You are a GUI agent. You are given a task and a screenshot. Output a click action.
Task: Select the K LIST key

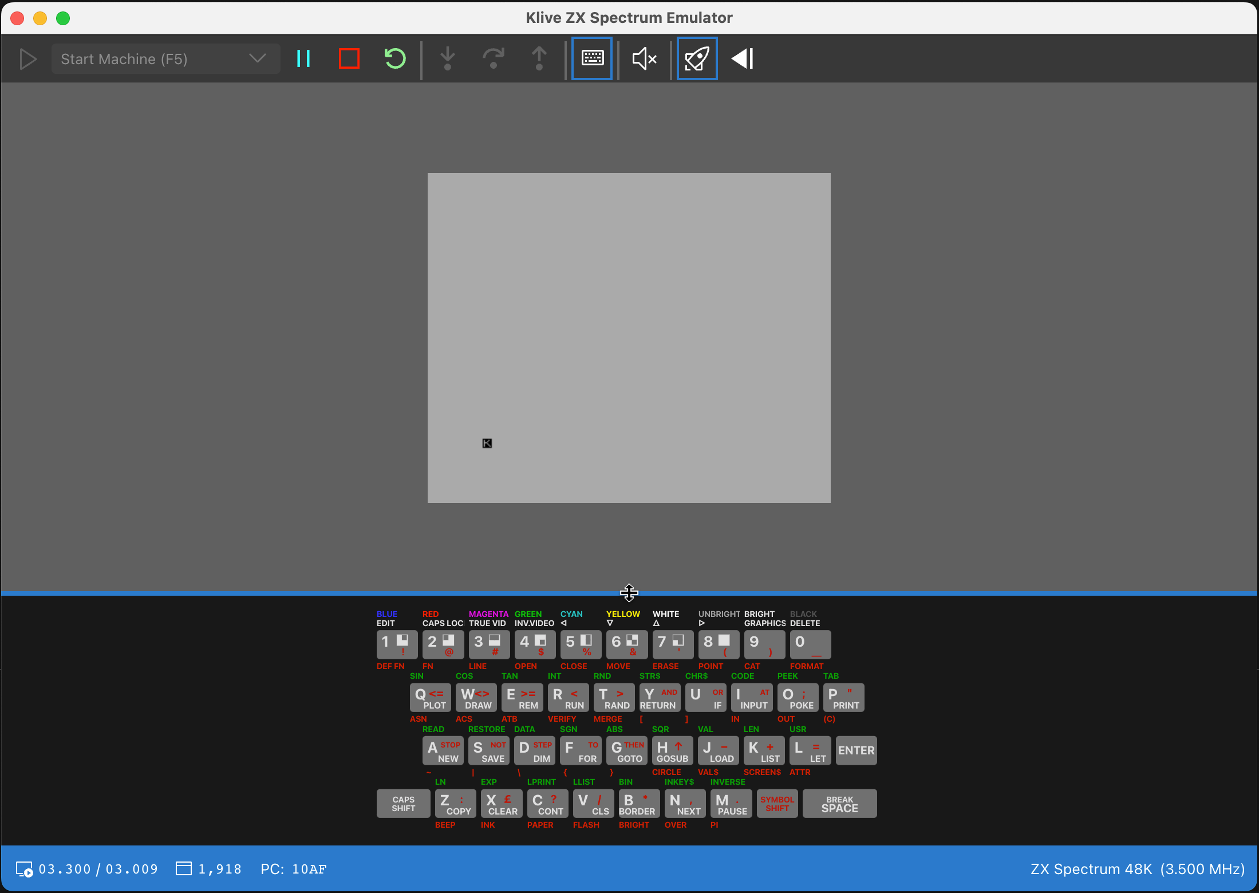click(764, 751)
